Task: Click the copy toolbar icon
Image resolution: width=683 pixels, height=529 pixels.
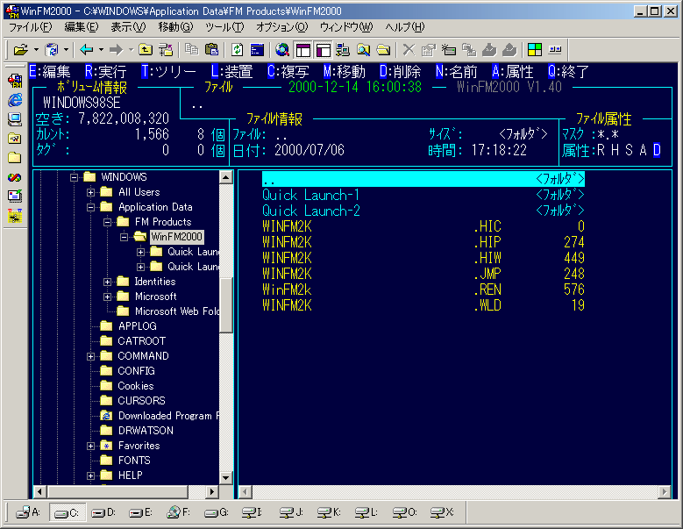Action: pyautogui.click(x=192, y=50)
